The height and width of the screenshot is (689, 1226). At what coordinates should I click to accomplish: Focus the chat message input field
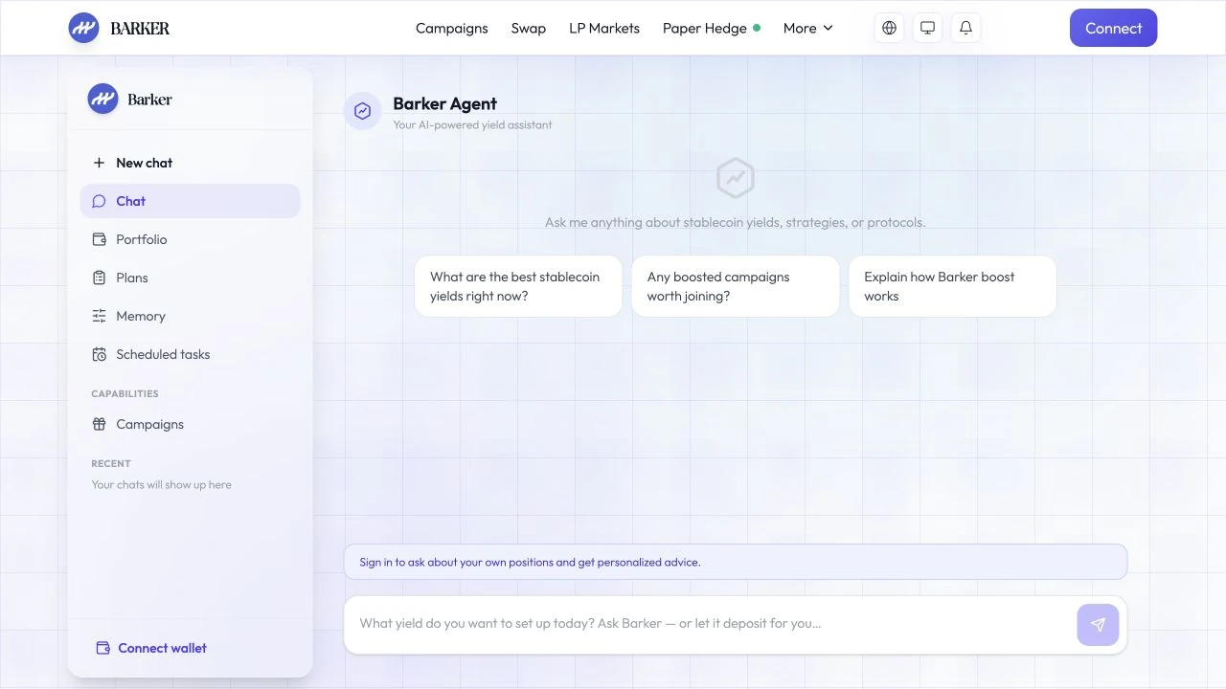[x=710, y=624]
